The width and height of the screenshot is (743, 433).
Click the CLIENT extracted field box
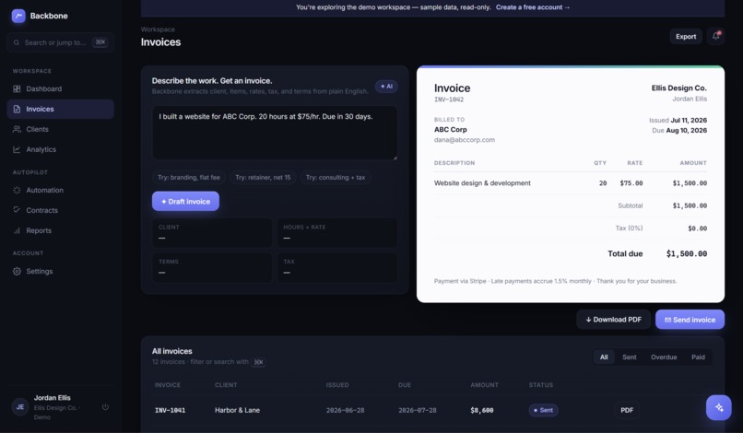[x=212, y=232]
